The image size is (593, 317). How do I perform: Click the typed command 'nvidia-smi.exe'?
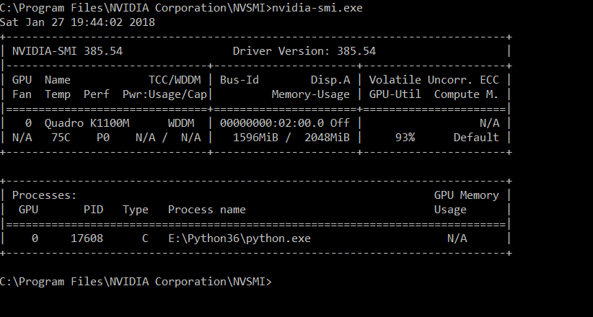click(317, 7)
